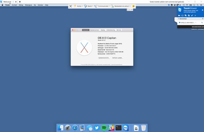This screenshot has height=132, width=204.
Task: Open Spotlight search in the menu bar
Action: [198, 5]
